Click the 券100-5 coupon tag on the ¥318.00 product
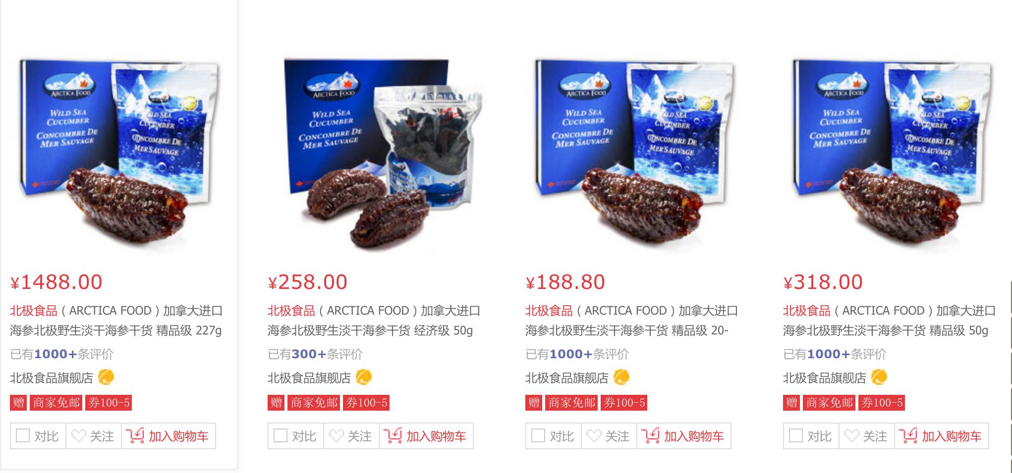This screenshot has height=473, width=1012. coord(883,403)
